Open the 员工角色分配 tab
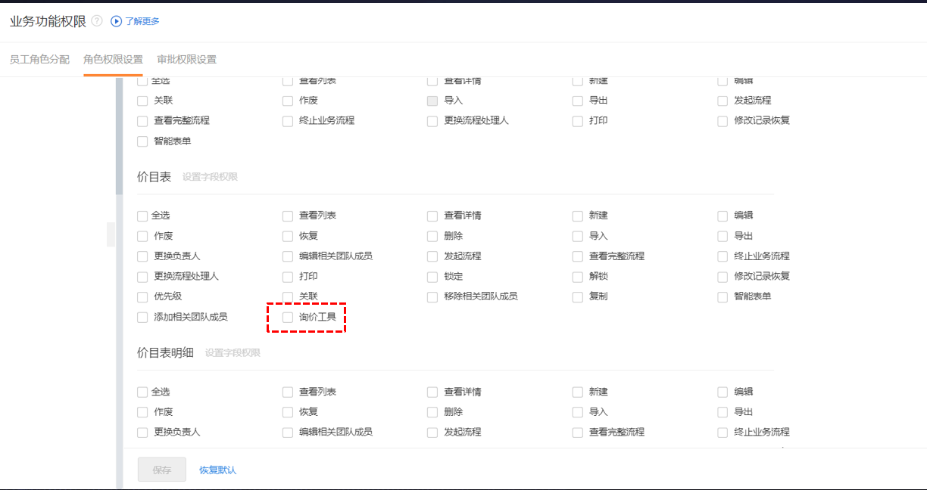Image resolution: width=927 pixels, height=490 pixels. (x=39, y=60)
